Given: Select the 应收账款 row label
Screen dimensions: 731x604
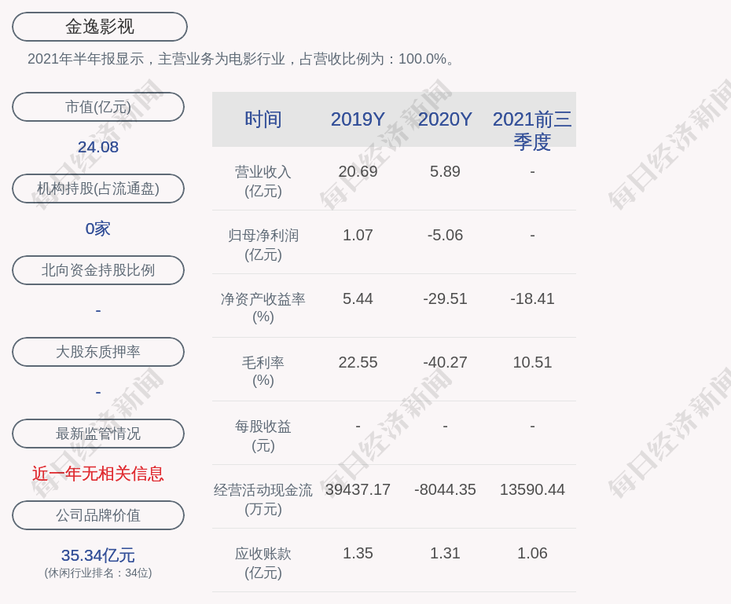Looking at the screenshot, I should [x=263, y=562].
